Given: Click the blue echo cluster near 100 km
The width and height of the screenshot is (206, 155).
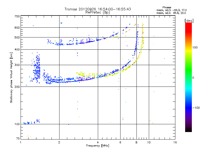Looking at the screenshot, I should (31, 122).
